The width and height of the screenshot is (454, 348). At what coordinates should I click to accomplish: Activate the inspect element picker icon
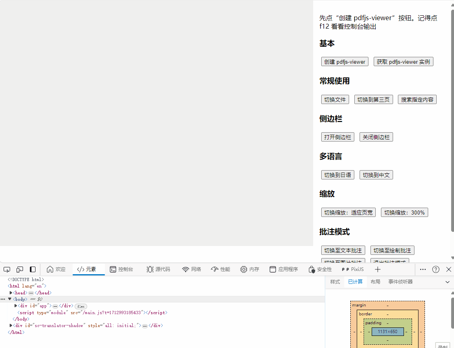(x=7, y=269)
